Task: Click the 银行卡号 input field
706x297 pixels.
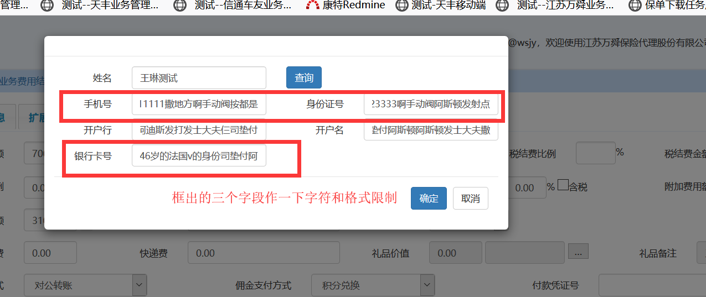Action: point(199,156)
